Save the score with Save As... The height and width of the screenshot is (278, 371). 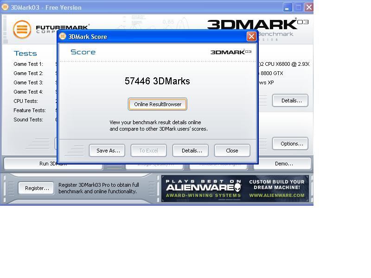click(x=107, y=151)
